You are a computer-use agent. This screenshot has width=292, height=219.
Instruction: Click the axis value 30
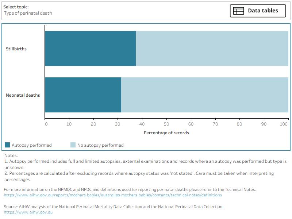[118, 124]
